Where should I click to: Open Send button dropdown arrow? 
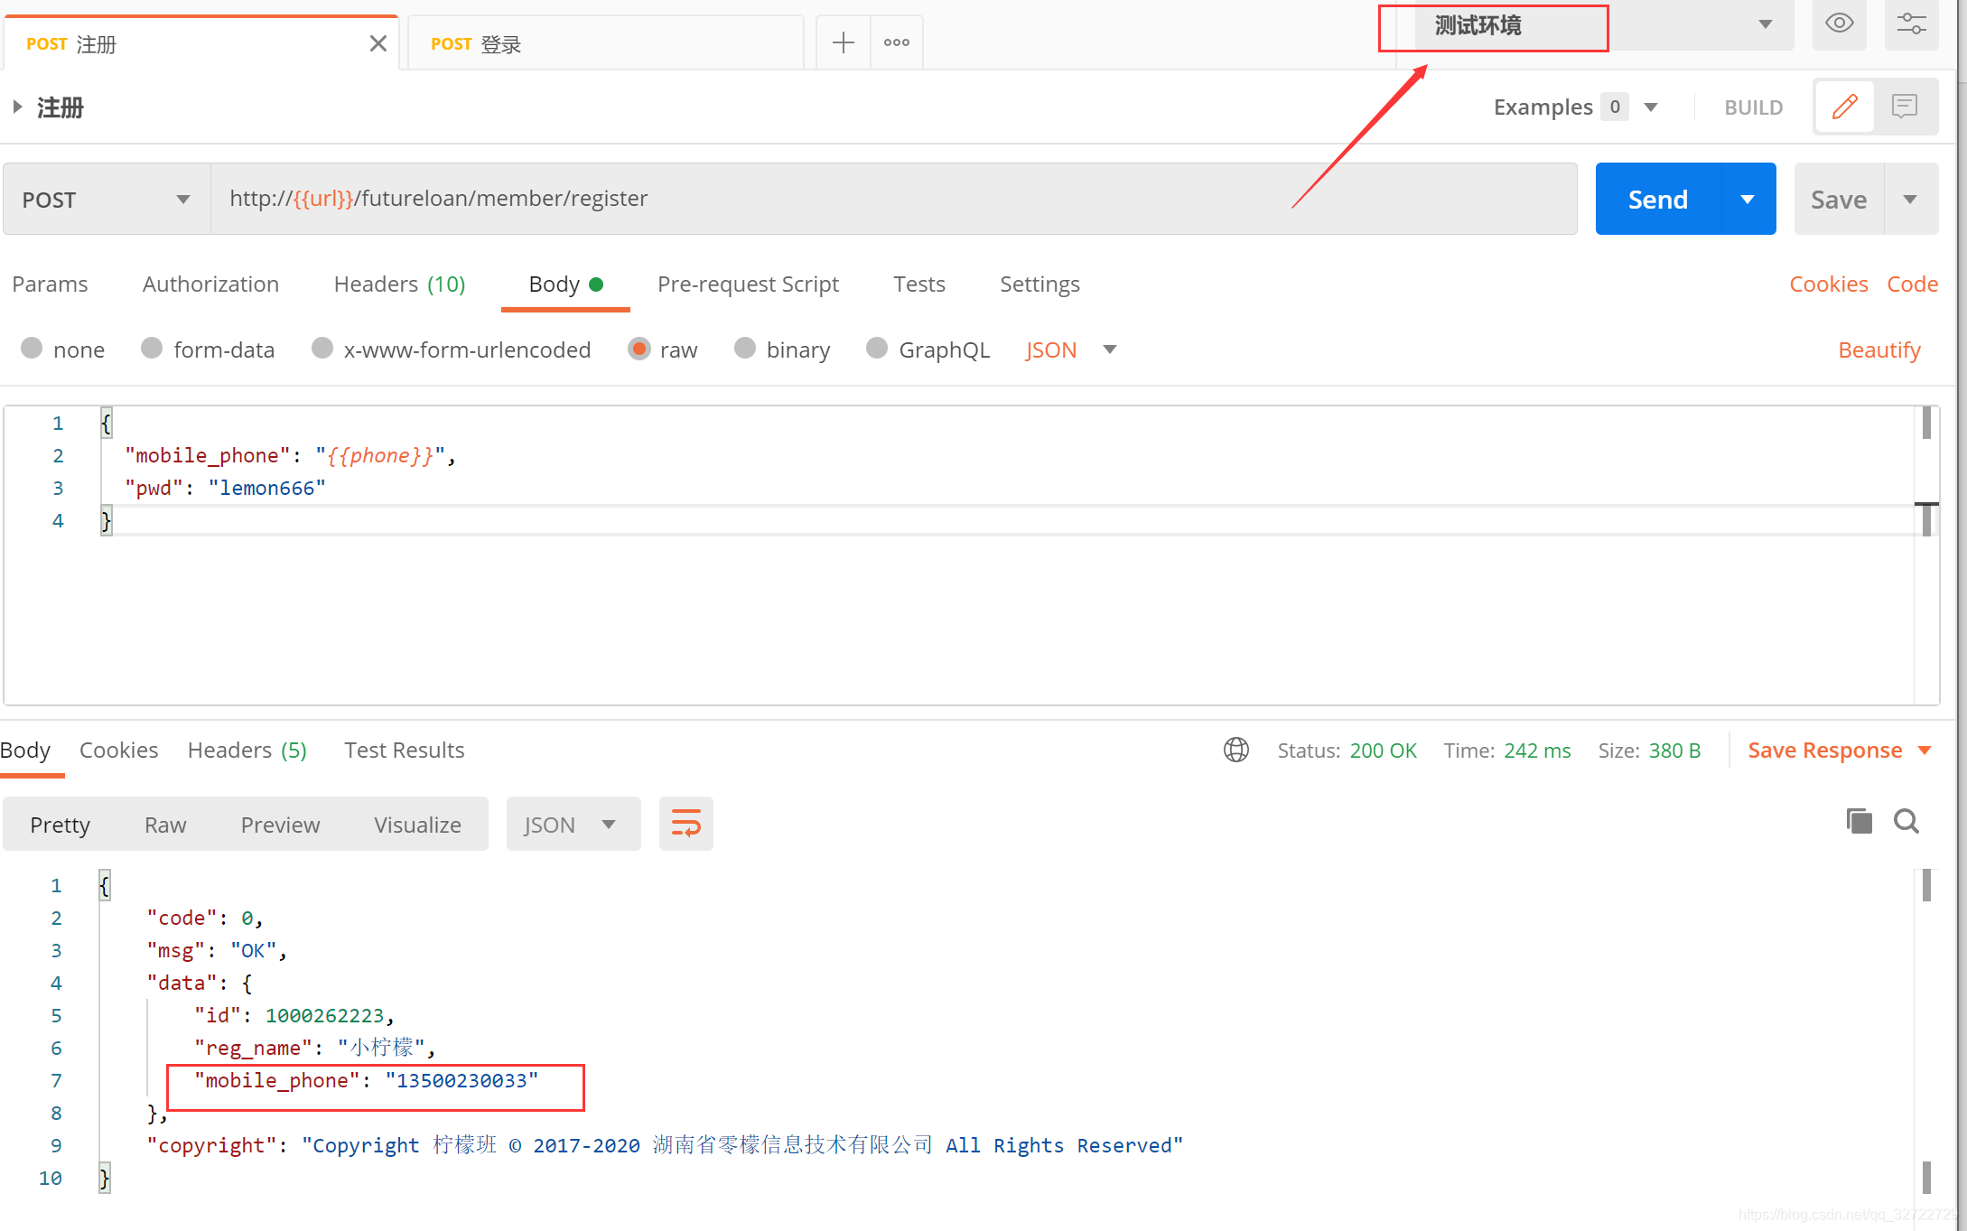pos(1748,199)
